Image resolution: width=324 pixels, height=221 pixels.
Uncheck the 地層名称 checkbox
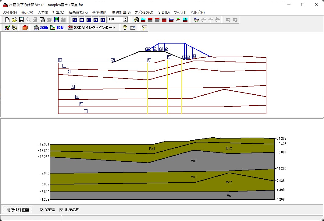pyautogui.click(x=61, y=210)
